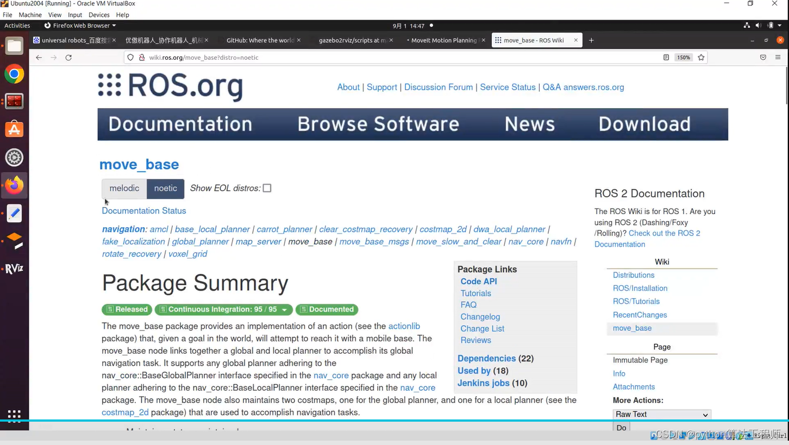Go to the Download nav section
Viewport: 789px width, 445px height.
coord(644,124)
